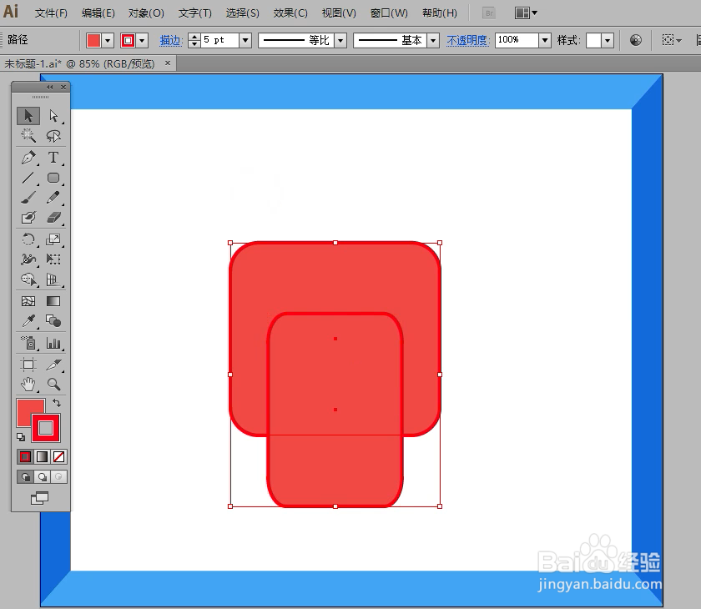Collapse the tools panel with double arrows
This screenshot has width=701, height=609.
(49, 87)
